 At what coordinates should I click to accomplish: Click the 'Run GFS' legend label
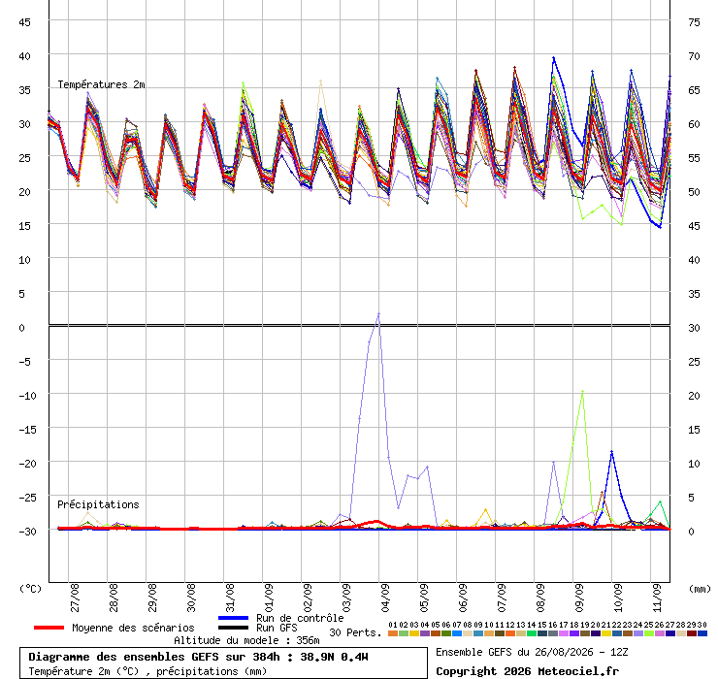point(277,628)
